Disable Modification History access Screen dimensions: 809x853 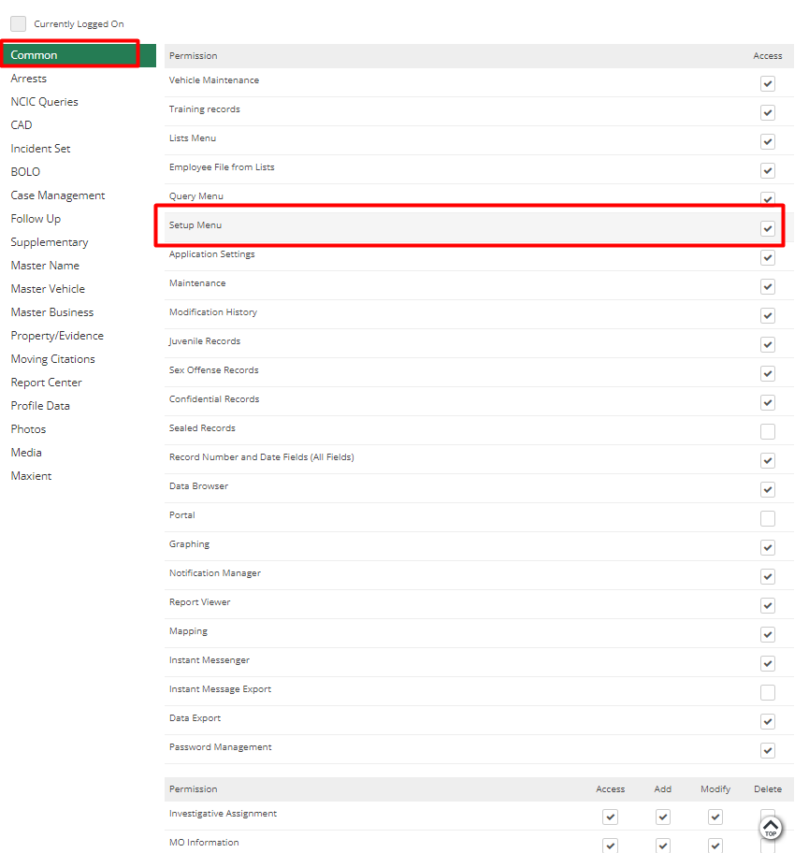(x=768, y=315)
